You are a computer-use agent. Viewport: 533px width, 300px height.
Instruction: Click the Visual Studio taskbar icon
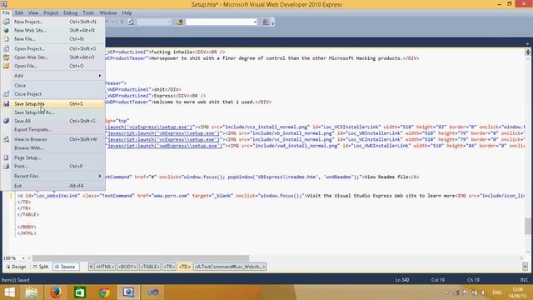tap(152, 292)
